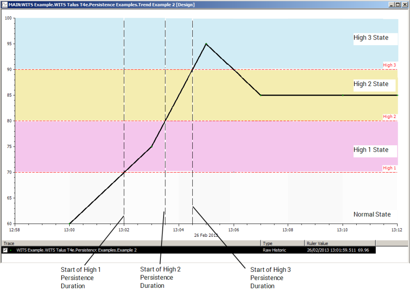
Task: Click the red High 3 limit label
Action: 389,65
